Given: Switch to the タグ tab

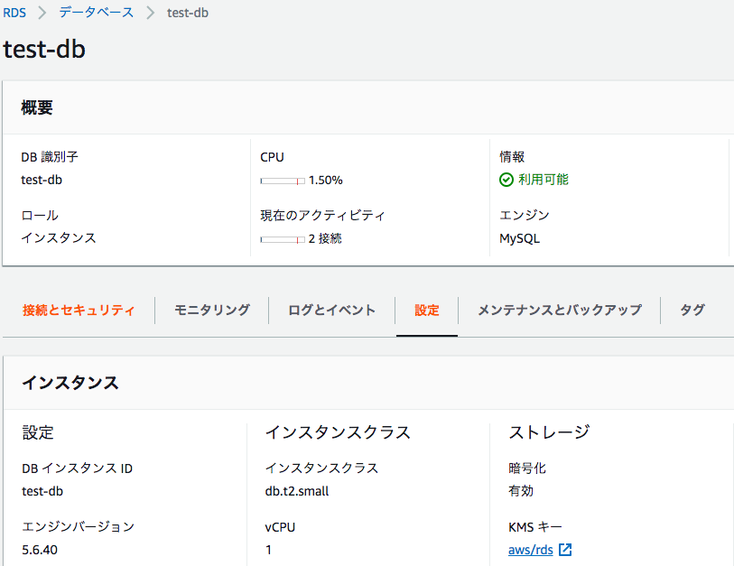Looking at the screenshot, I should 692,310.
